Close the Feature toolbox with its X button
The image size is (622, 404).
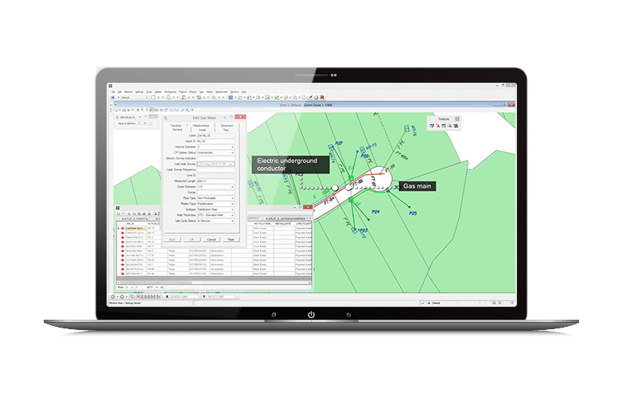click(457, 119)
